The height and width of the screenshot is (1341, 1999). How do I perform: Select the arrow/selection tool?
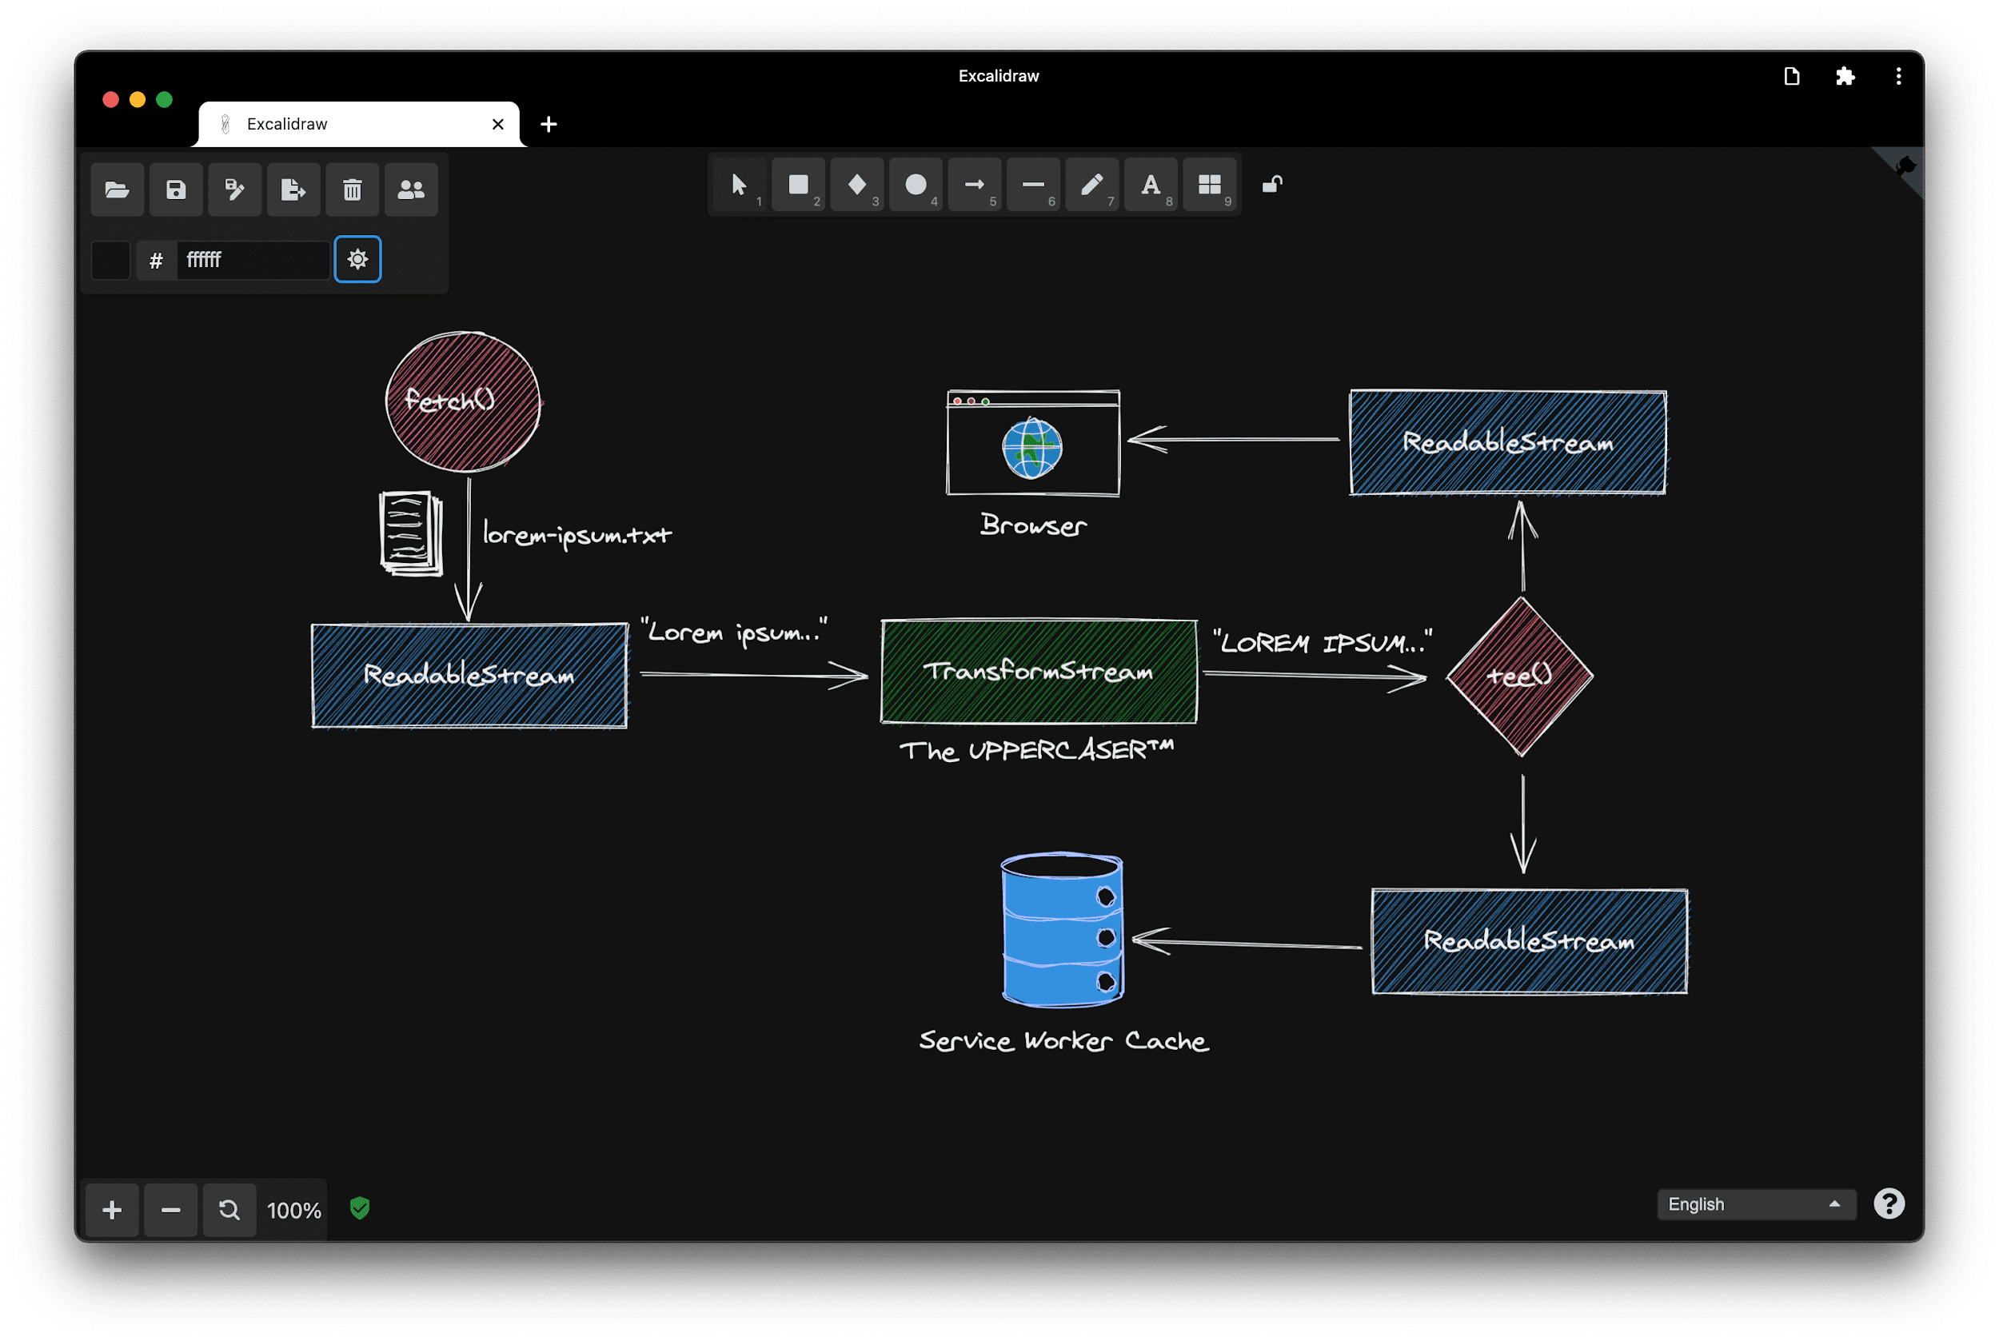[x=736, y=182]
